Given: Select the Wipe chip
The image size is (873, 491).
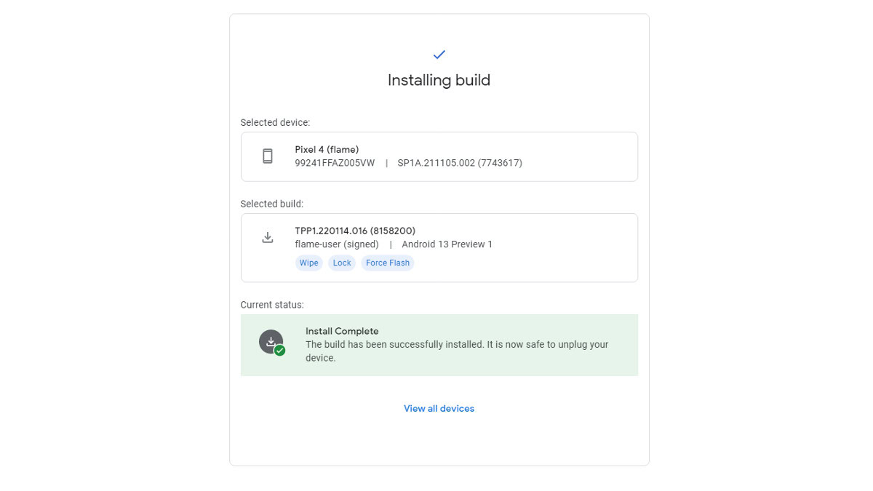Looking at the screenshot, I should click(x=309, y=263).
